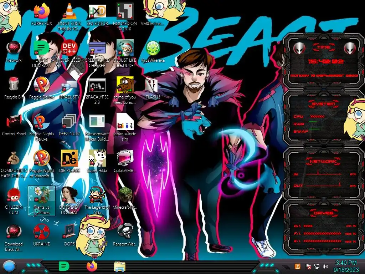Click the F:\ drive usage bar

[x=322, y=233]
